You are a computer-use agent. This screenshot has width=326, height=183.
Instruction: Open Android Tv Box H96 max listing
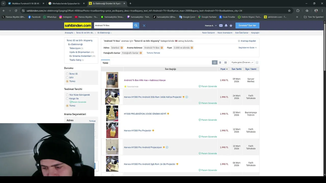(145, 80)
